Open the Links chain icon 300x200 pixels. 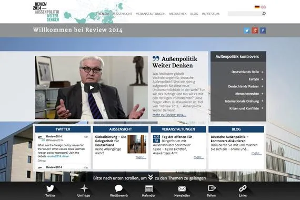click(243, 188)
